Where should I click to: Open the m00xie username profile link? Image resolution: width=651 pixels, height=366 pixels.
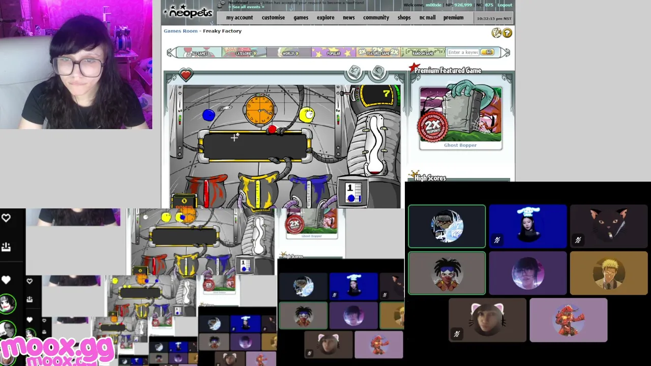[x=433, y=5]
